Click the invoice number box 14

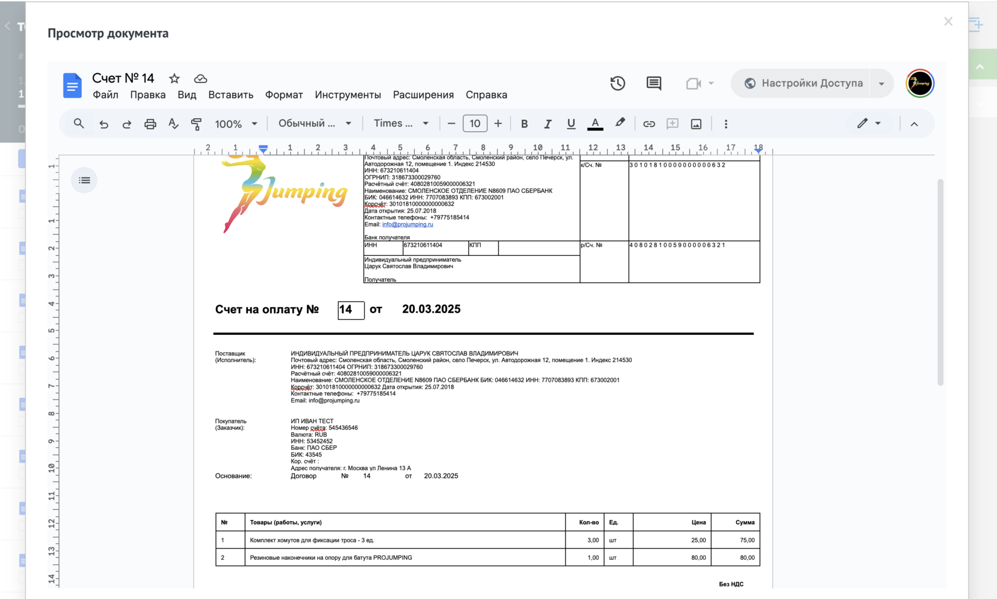[351, 310]
